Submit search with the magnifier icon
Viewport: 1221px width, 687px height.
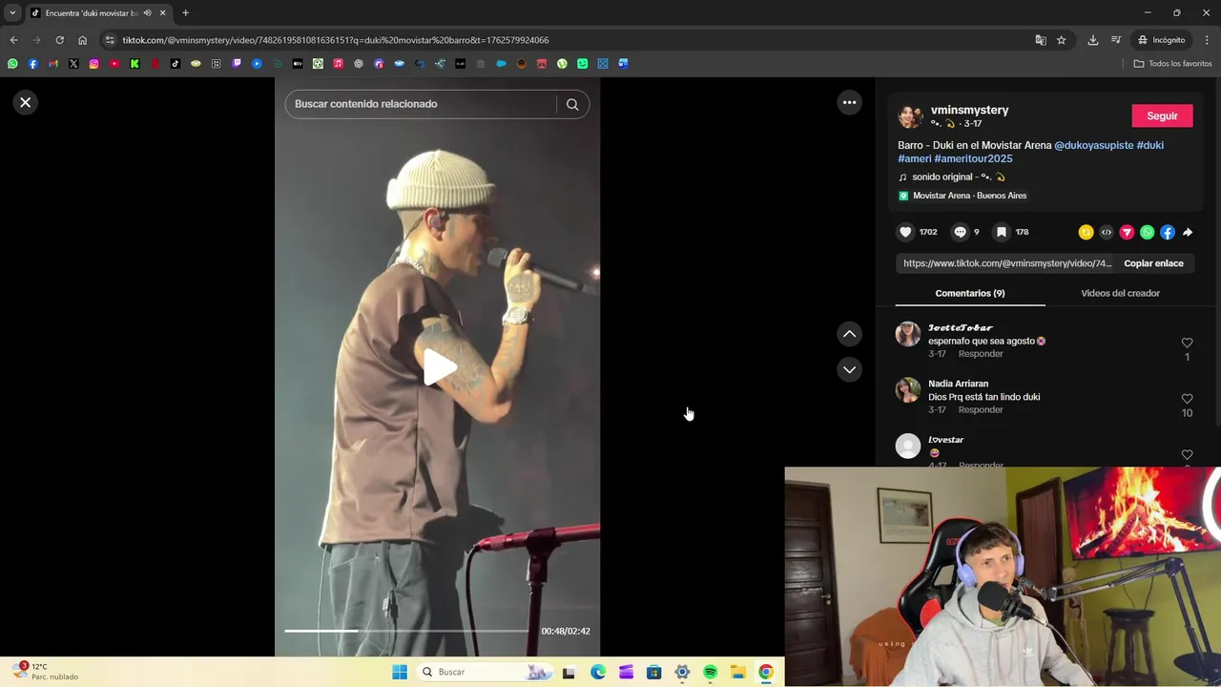572,104
